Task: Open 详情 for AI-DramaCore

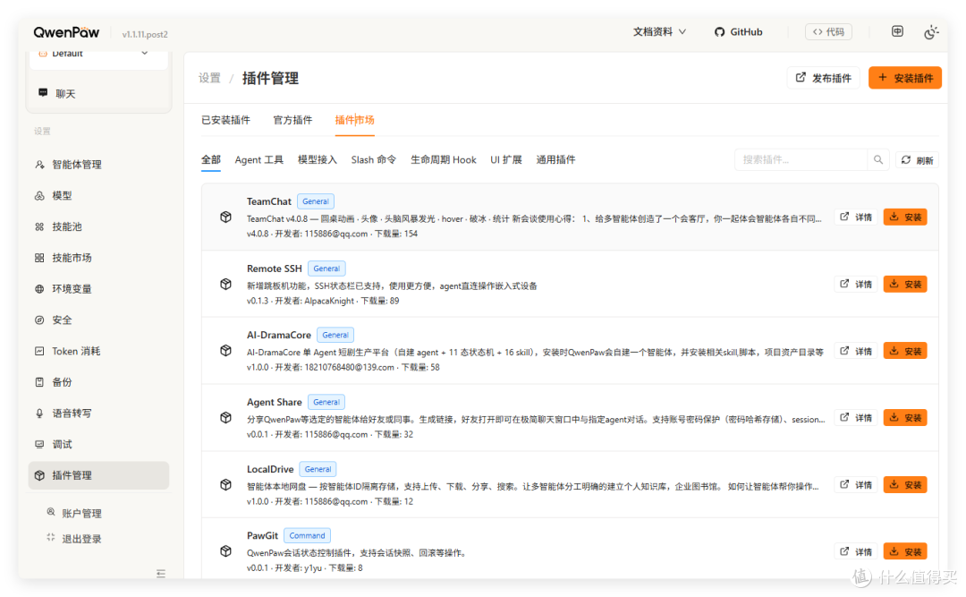Action: [x=856, y=351]
